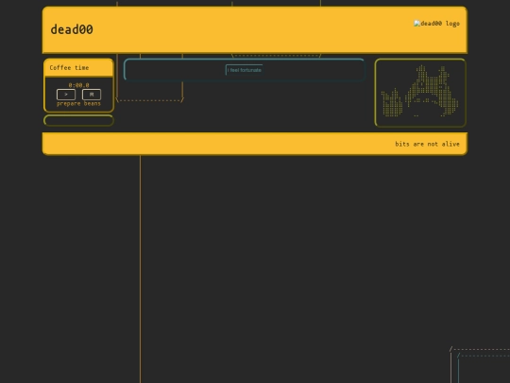This screenshot has height=383, width=510.
Task: Click the 'I feel fortunate' button
Action: [x=245, y=70]
